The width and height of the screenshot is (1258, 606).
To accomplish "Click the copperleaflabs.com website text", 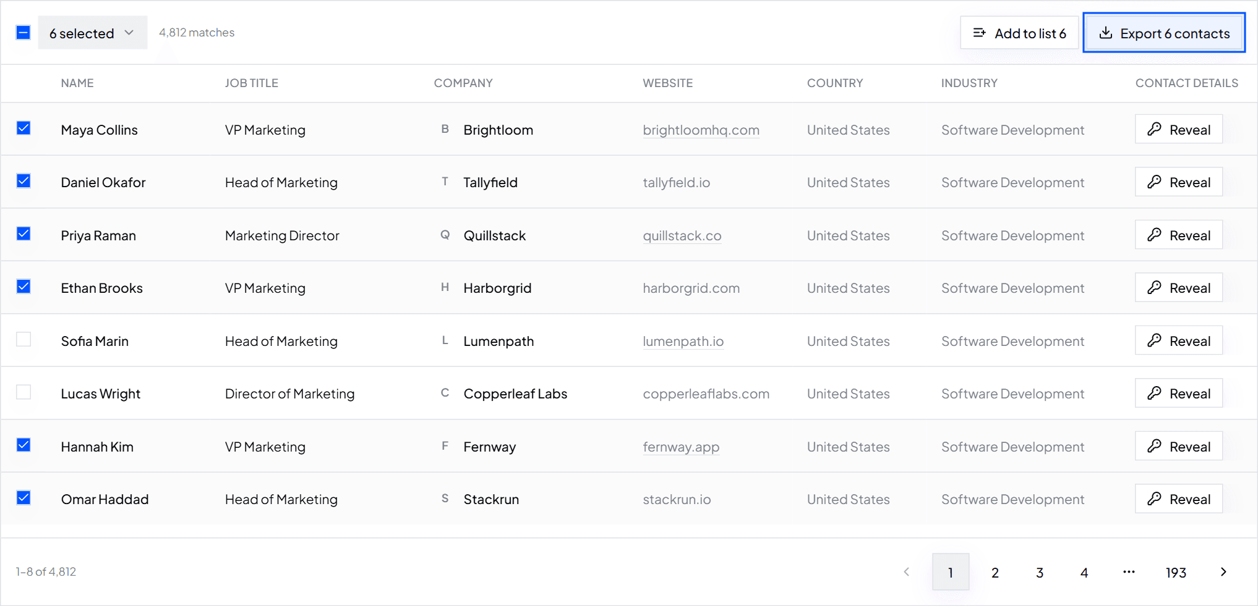I will [706, 393].
